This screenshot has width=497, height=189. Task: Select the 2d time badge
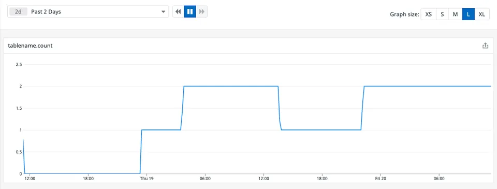coord(19,12)
